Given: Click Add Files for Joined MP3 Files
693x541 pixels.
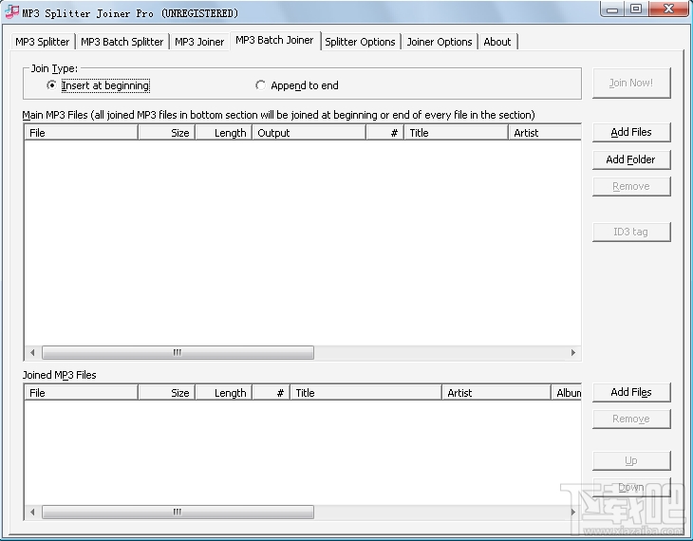Looking at the screenshot, I should point(631,392).
